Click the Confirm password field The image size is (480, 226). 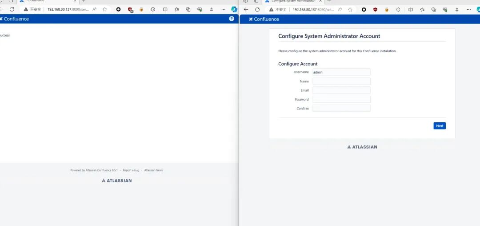click(x=341, y=108)
